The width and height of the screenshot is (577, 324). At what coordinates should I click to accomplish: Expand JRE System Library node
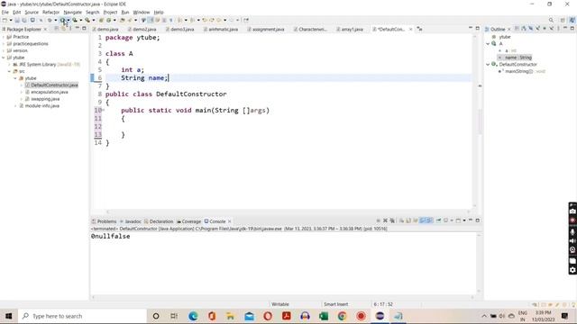point(10,65)
